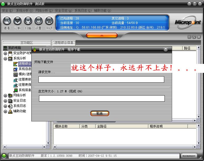Sort by 程序说明 column header

(168, 126)
